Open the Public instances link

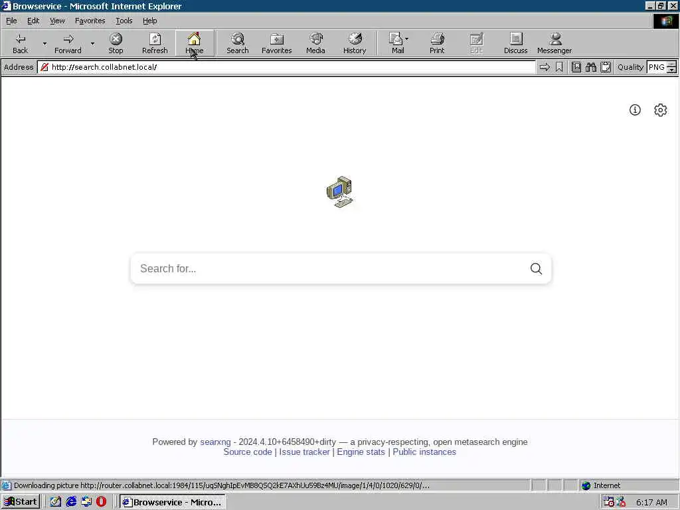coord(424,452)
